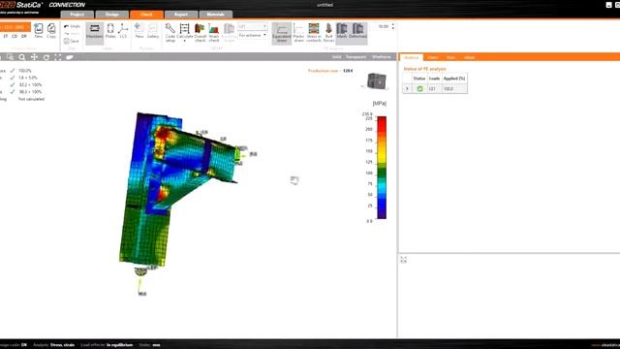620x349 pixels.
Task: Toggle LCS labels display
Action: click(123, 31)
